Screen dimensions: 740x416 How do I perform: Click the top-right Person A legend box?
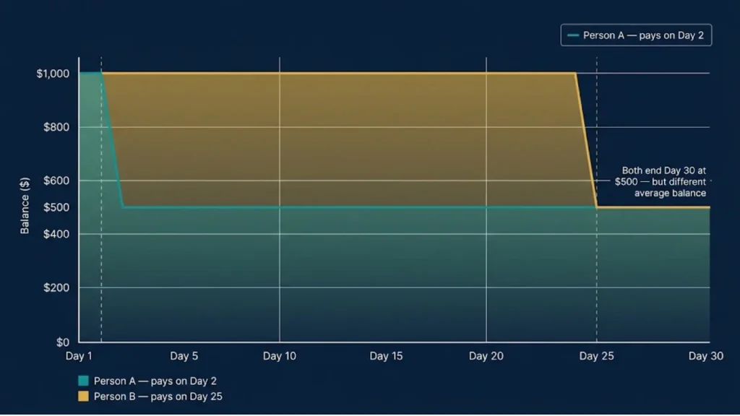coord(636,35)
